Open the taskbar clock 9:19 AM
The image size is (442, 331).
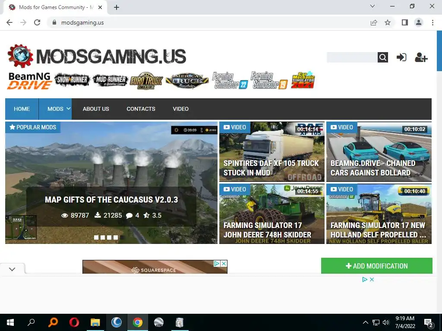[x=405, y=322]
